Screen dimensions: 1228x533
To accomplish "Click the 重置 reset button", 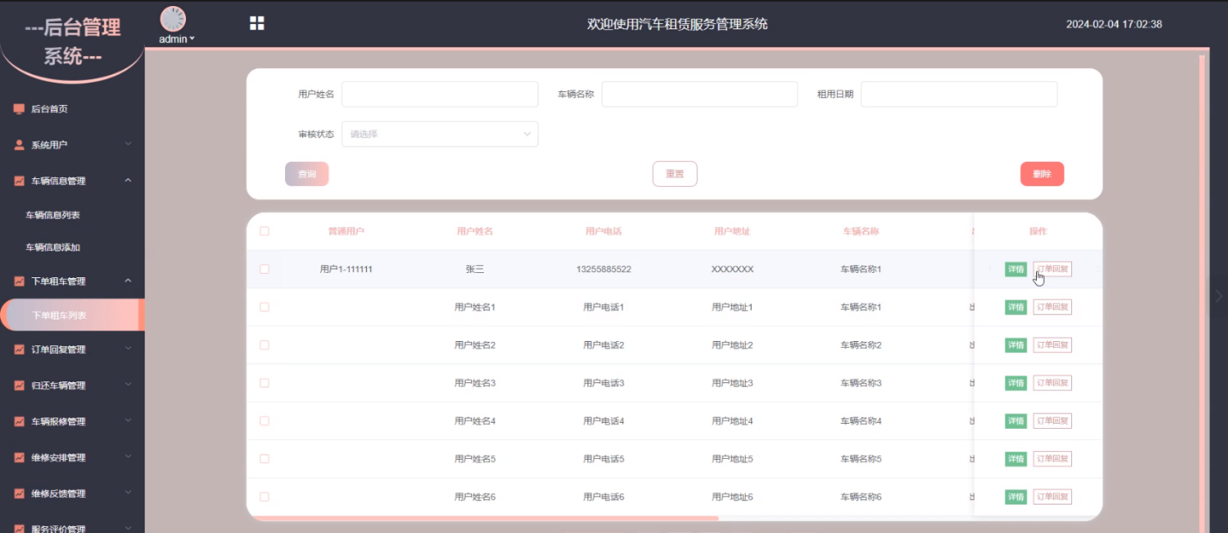I will (674, 174).
